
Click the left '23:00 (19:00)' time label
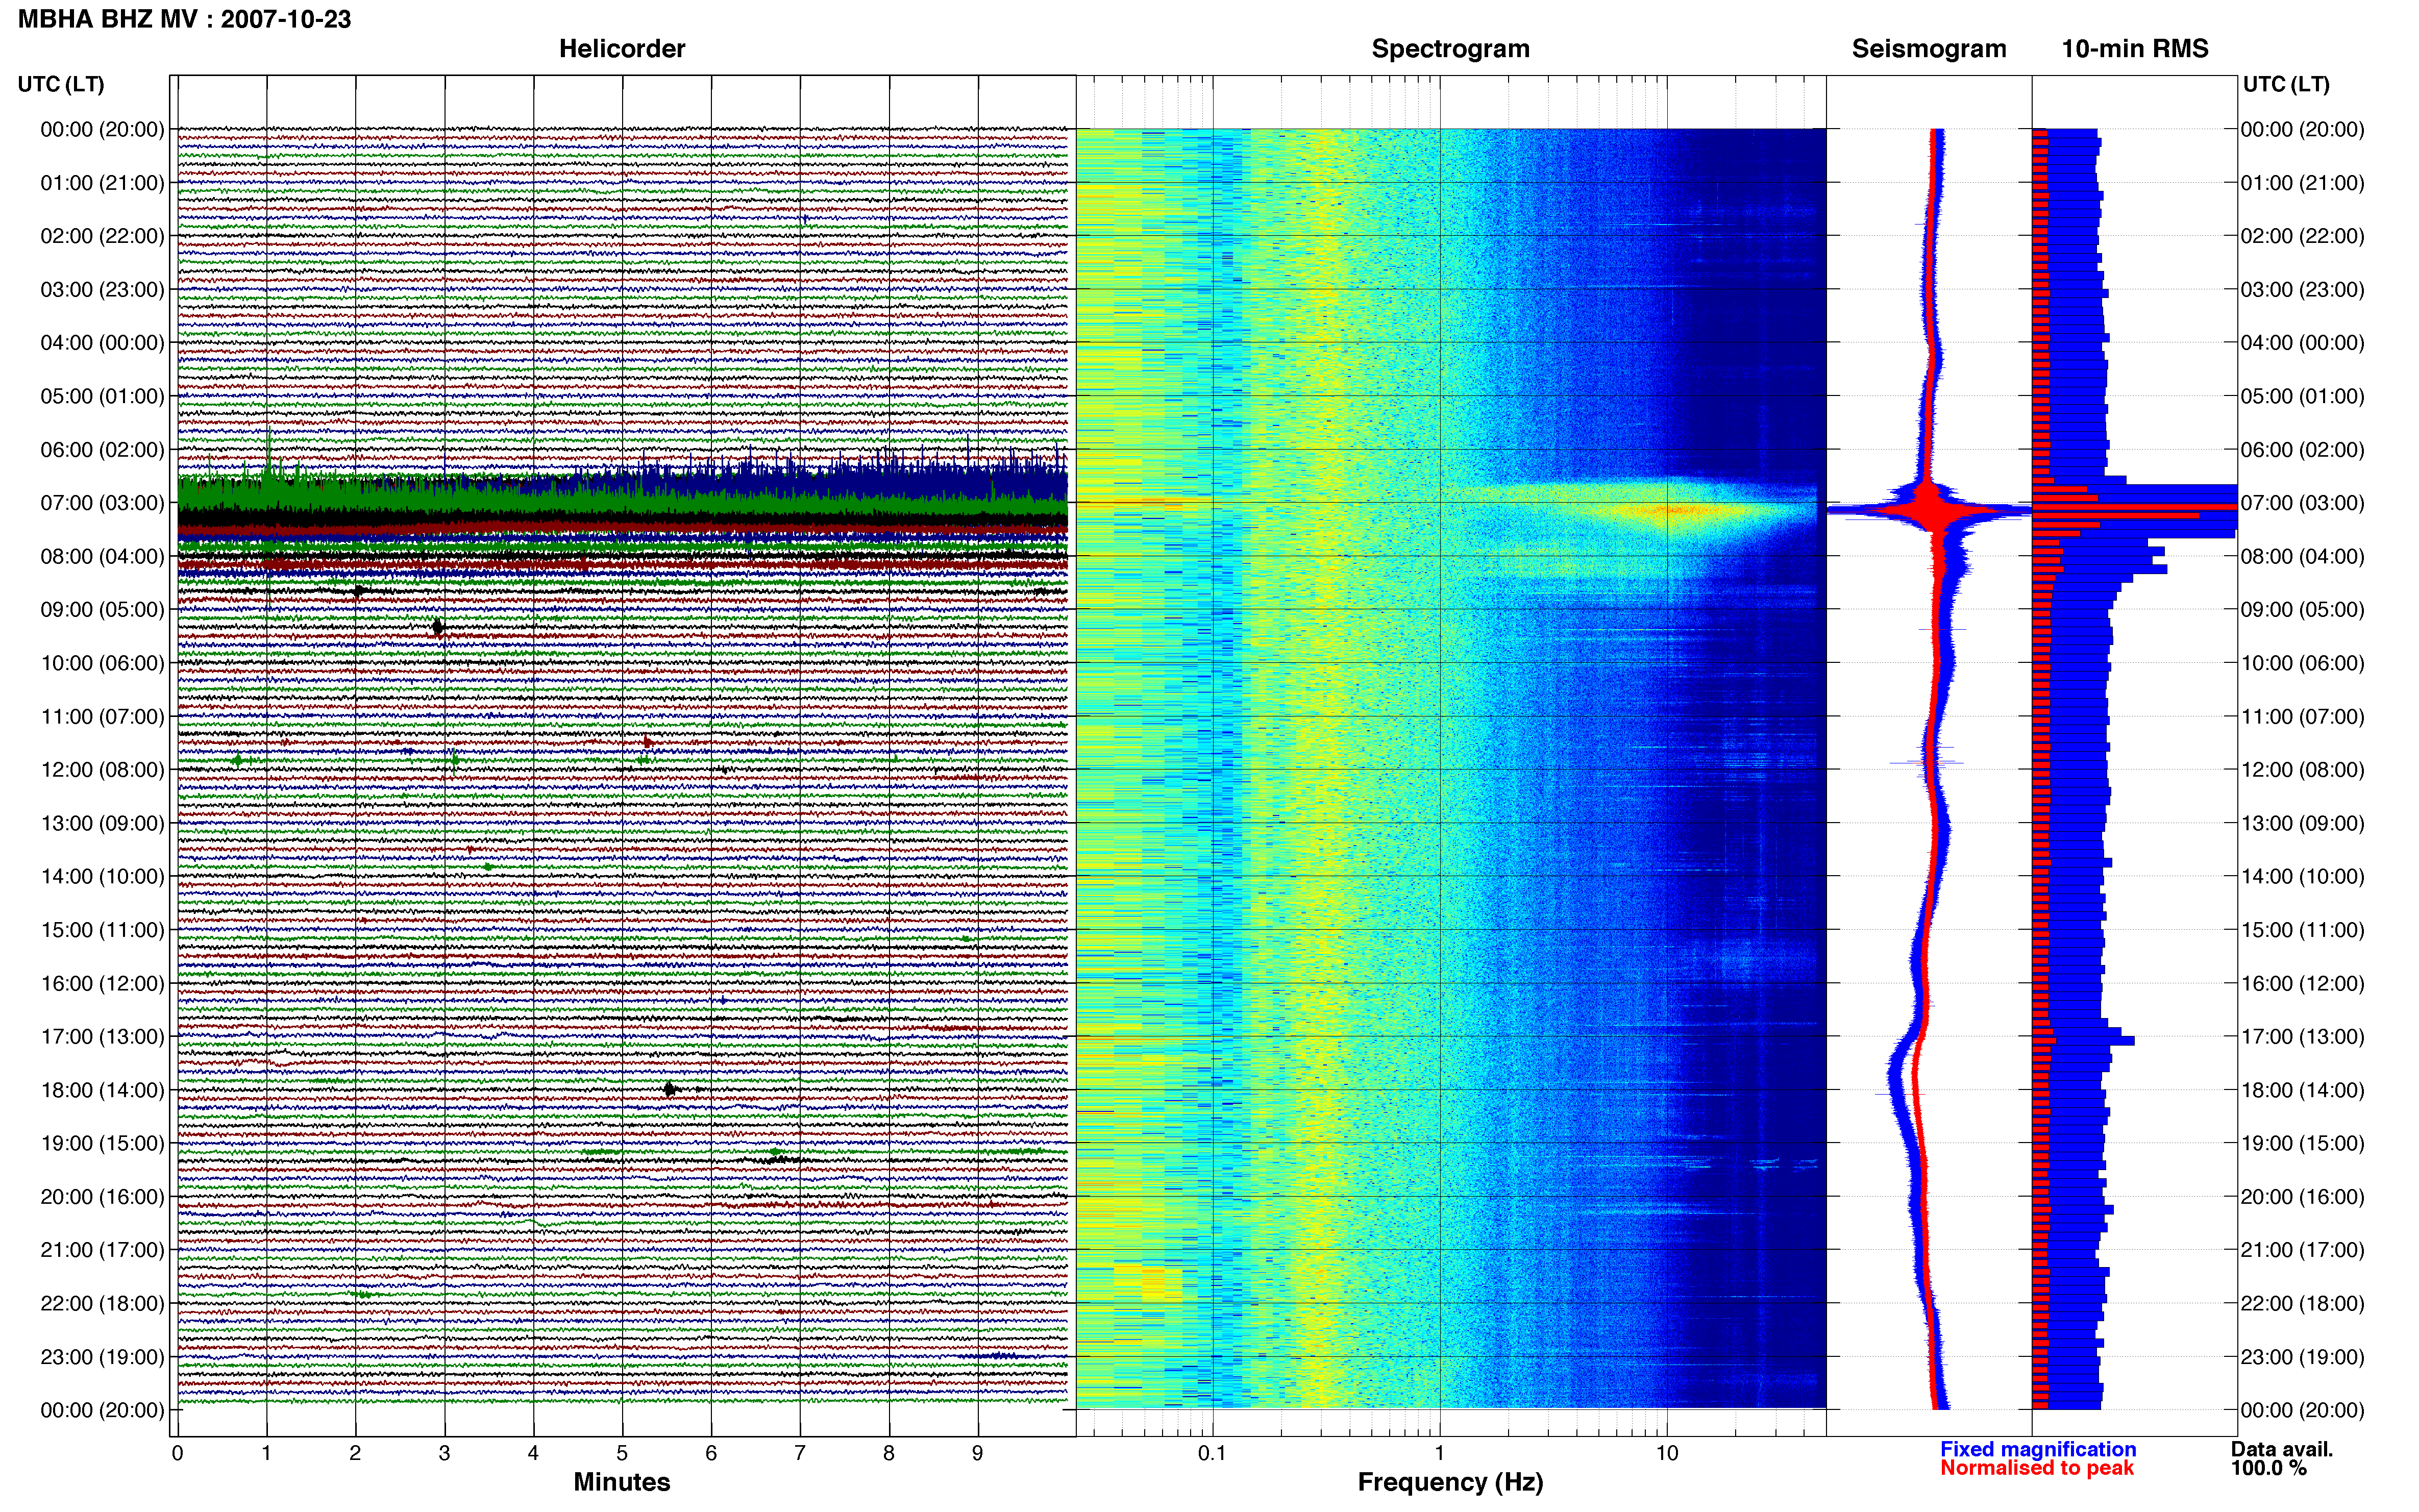[x=102, y=1356]
